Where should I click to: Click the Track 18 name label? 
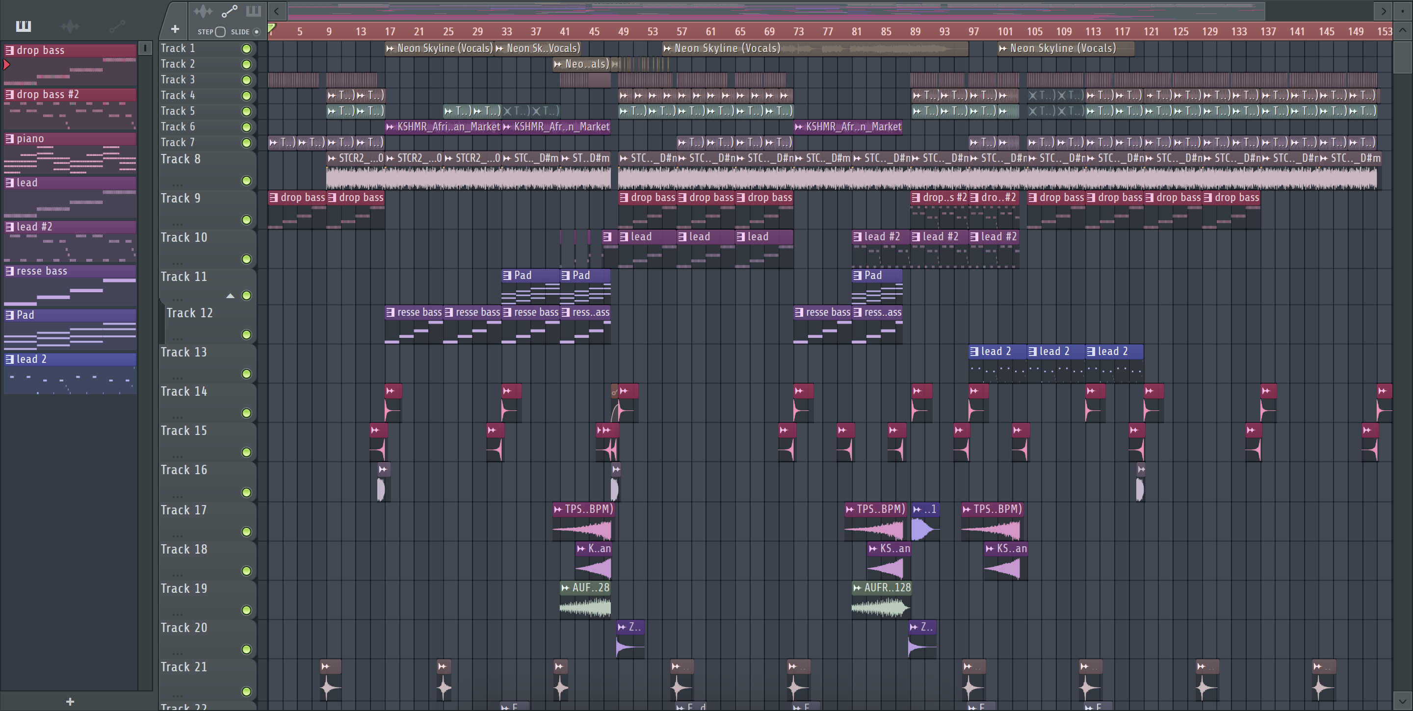(184, 549)
